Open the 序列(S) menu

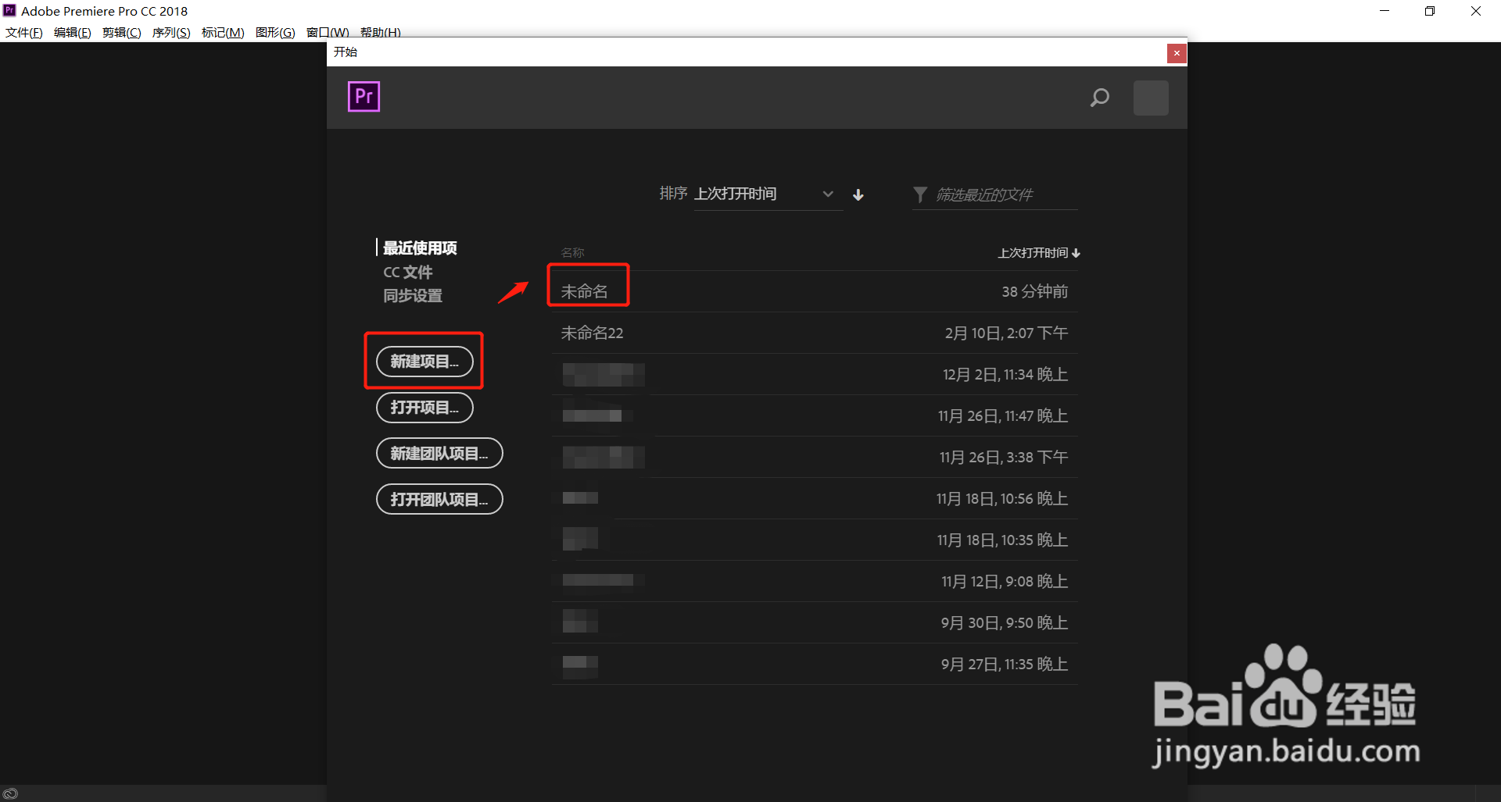(171, 32)
